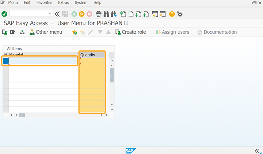The width and height of the screenshot is (263, 154).
Task: Click the green Back icon
Action: click(74, 14)
